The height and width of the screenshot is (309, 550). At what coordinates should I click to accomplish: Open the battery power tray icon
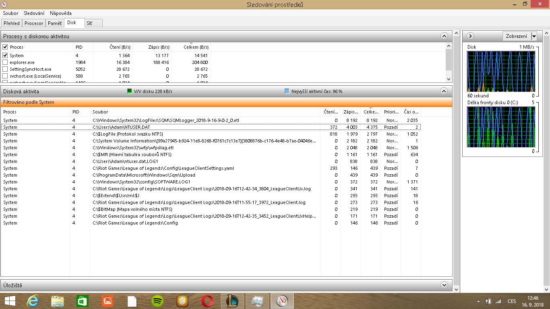coord(488,301)
